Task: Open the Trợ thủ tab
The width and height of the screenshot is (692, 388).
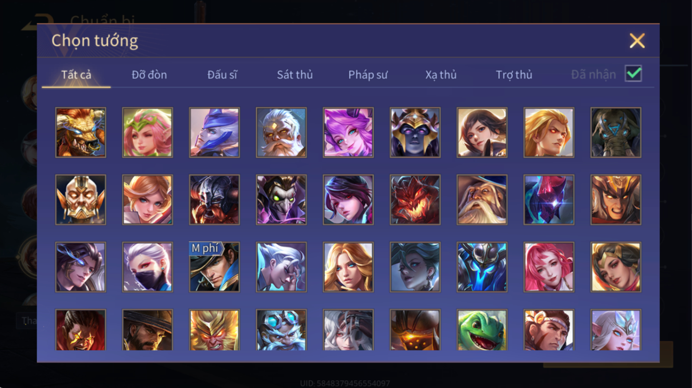Action: coord(514,74)
